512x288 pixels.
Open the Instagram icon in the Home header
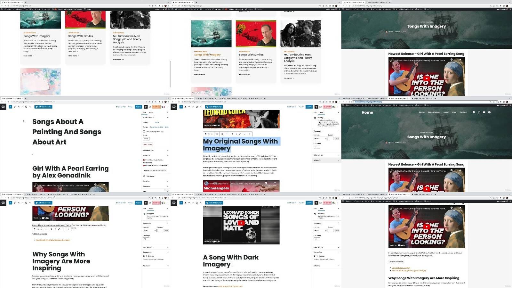point(479,112)
